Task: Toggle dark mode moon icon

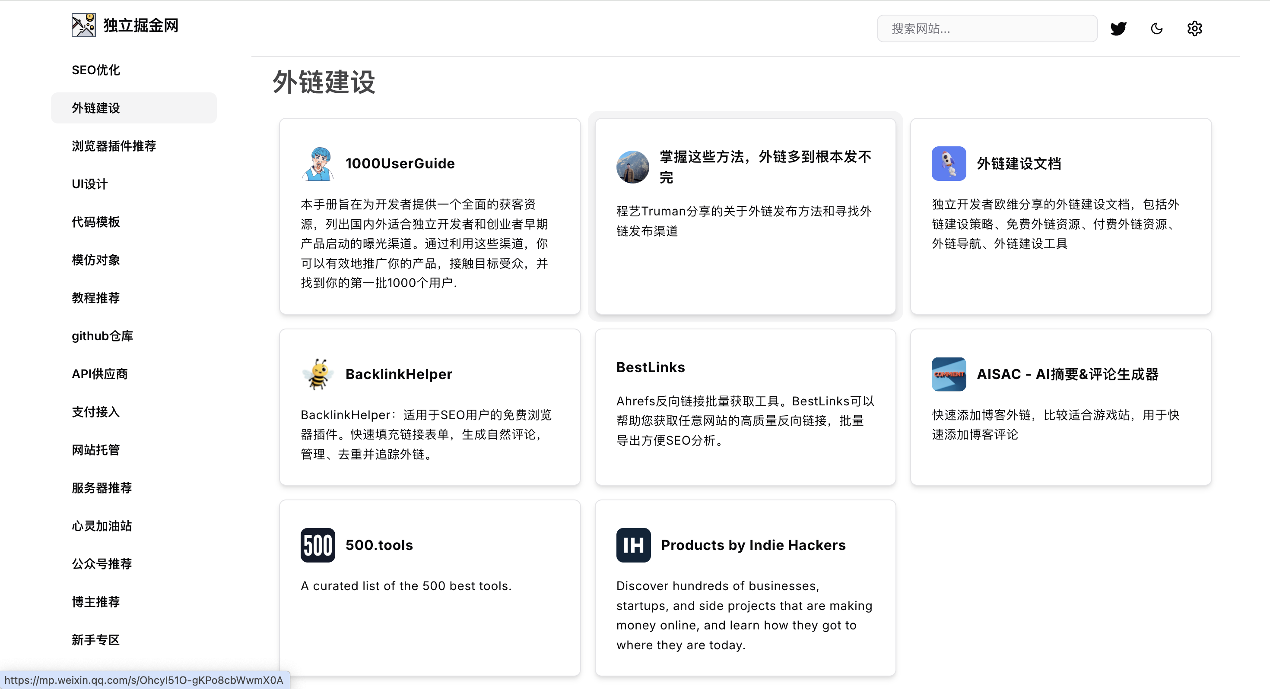Action: [x=1156, y=28]
